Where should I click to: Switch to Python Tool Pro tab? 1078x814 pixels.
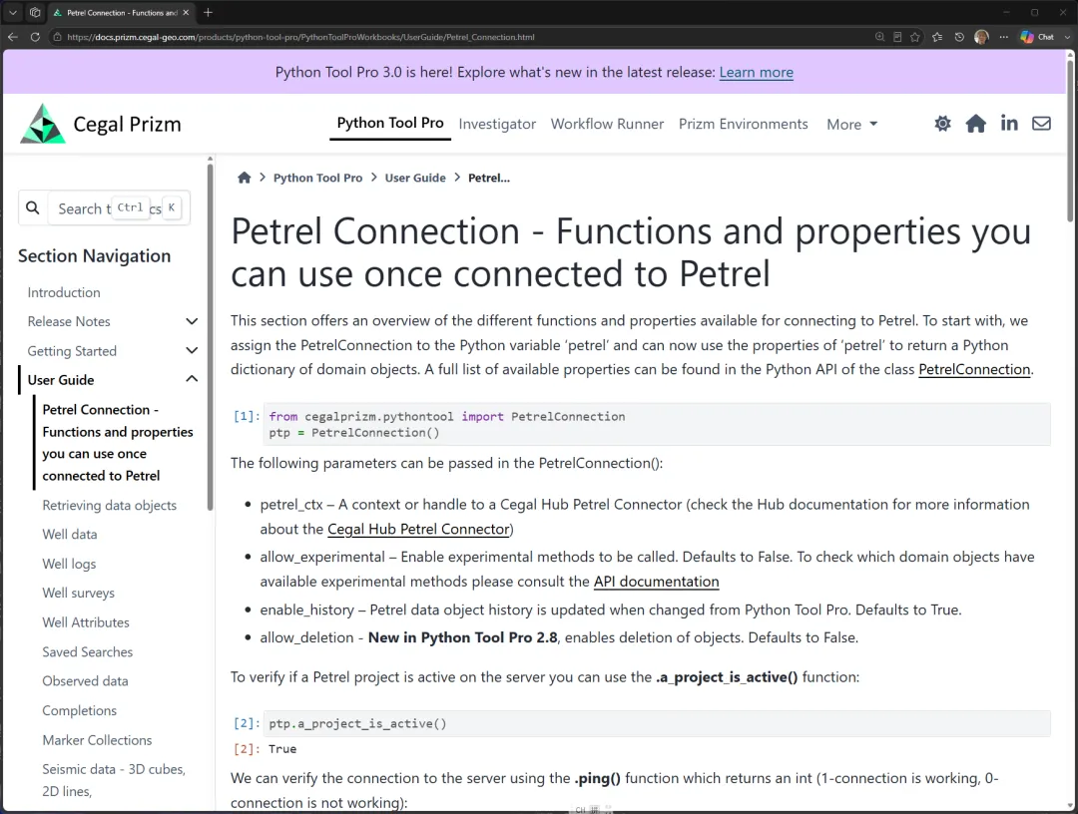coord(390,123)
